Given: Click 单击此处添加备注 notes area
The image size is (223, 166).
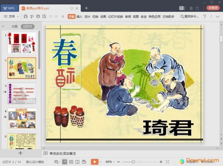Looking at the screenshot, I should [62, 153].
